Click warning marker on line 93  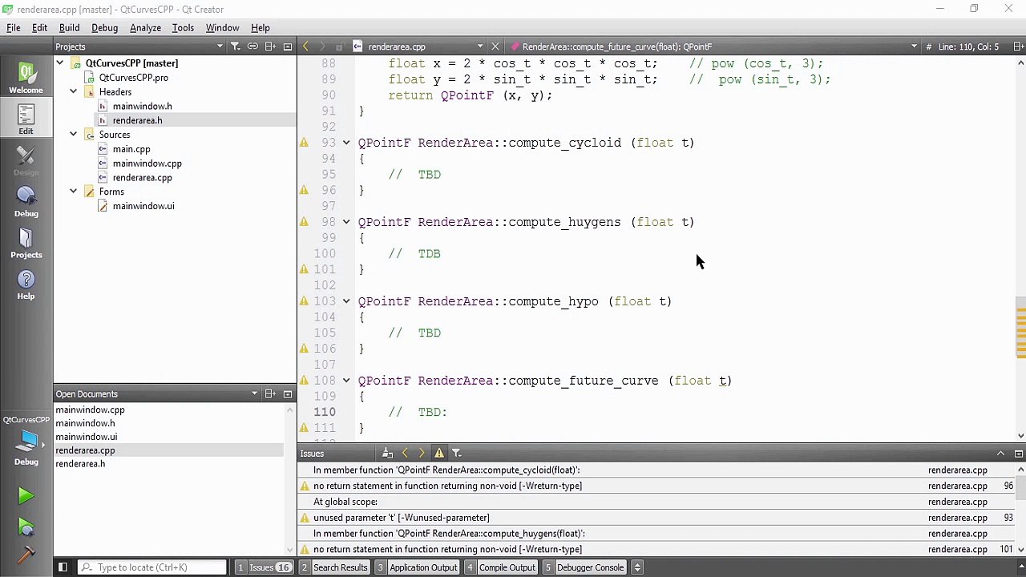pyautogui.click(x=304, y=143)
